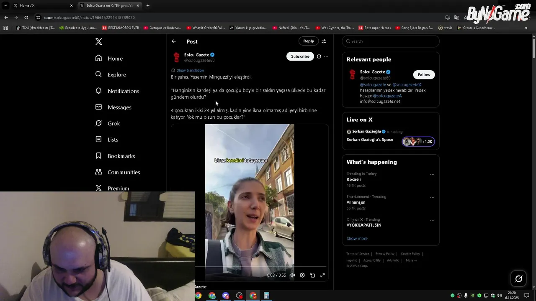Open @solcugazeteX mention link
Viewport: 536px width, 301px height.
407,85
